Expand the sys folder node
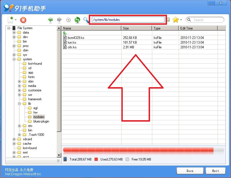 [14, 55]
